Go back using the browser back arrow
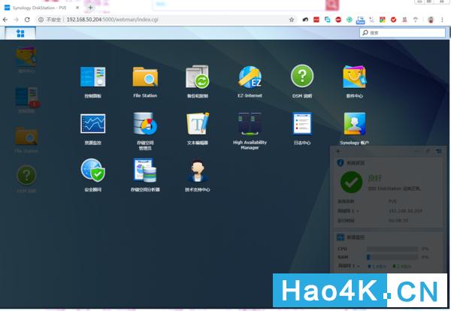This screenshot has height=311, width=451. click(x=5, y=20)
